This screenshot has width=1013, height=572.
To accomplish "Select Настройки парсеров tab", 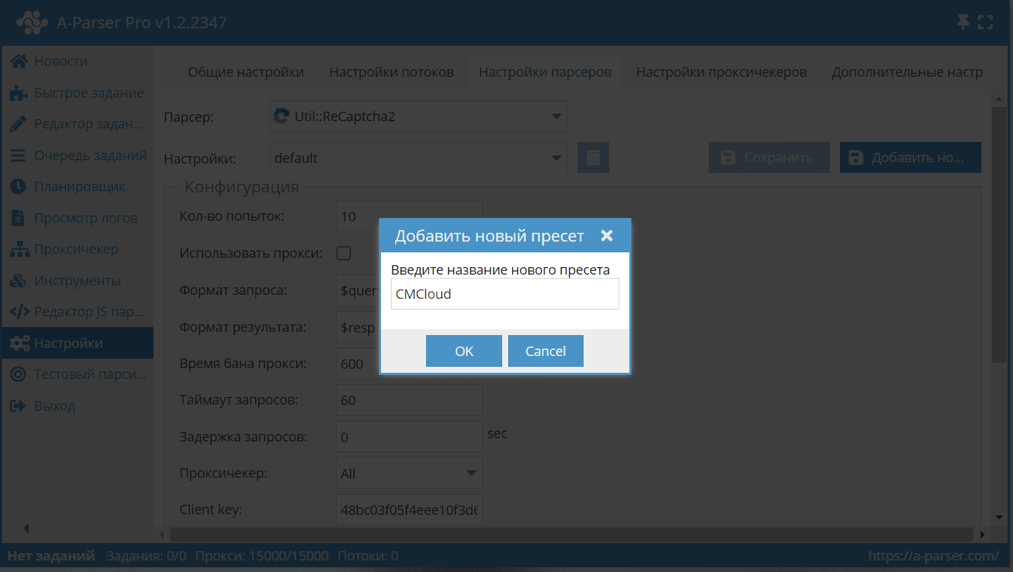I will pos(545,72).
